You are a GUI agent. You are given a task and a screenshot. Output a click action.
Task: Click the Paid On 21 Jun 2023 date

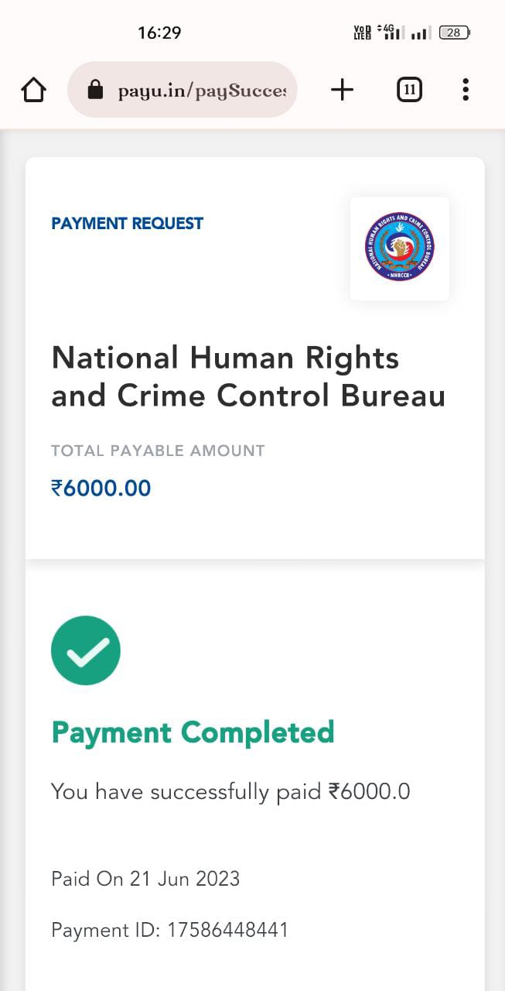pos(145,879)
